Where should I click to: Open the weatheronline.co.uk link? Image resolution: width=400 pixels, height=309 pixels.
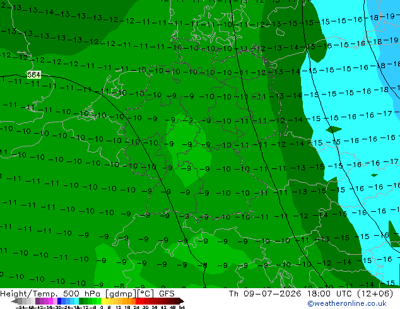coord(347,303)
